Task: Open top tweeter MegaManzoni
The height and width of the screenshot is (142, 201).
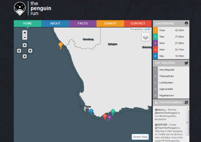Action: [x=166, y=96]
